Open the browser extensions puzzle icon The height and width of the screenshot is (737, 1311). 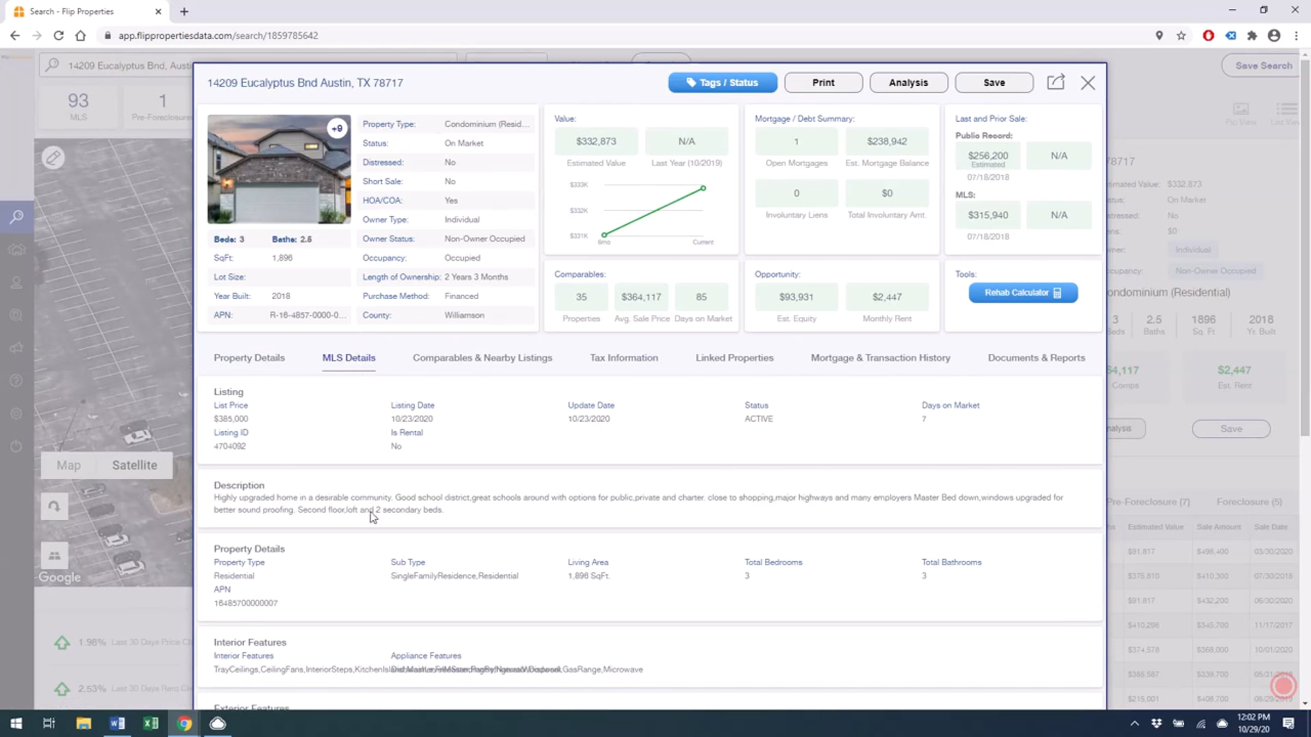pos(1252,35)
